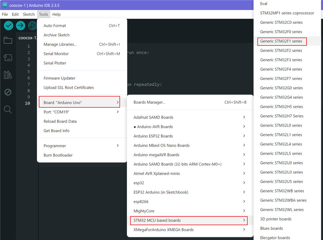Select Generic STM32F0 series

(287, 32)
